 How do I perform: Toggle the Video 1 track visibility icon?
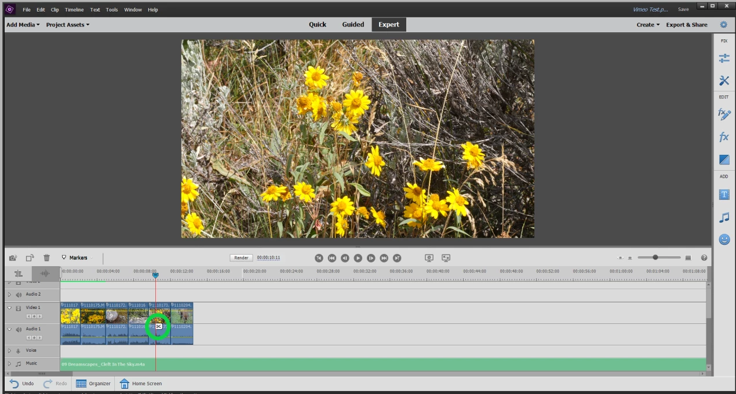click(x=19, y=308)
